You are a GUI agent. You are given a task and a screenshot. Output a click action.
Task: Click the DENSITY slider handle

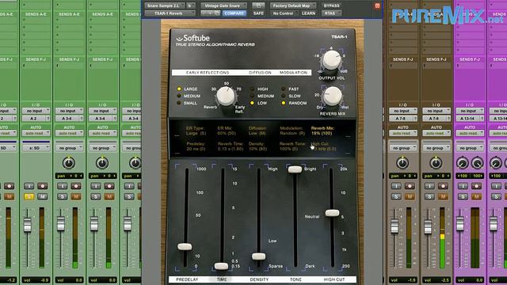click(259, 256)
